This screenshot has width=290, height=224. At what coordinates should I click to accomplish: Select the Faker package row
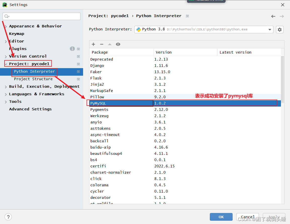(185, 72)
